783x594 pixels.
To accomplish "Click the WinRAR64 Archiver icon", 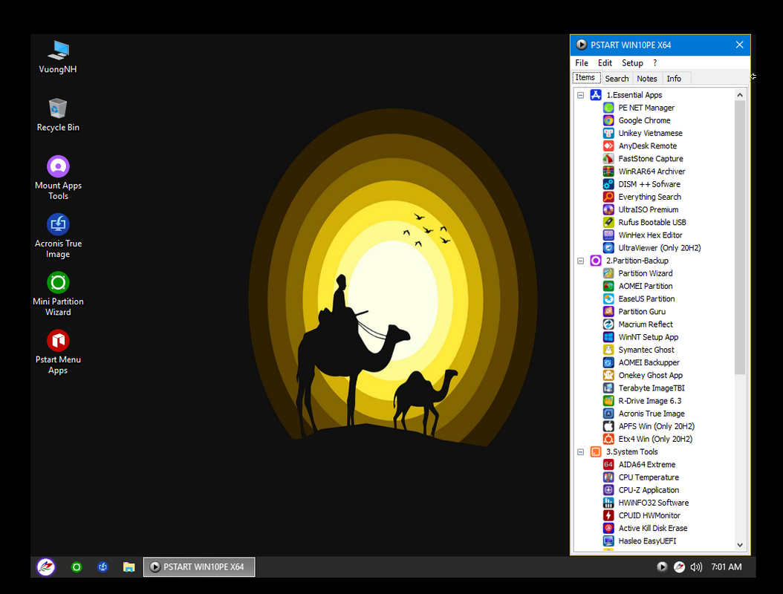I will [608, 172].
